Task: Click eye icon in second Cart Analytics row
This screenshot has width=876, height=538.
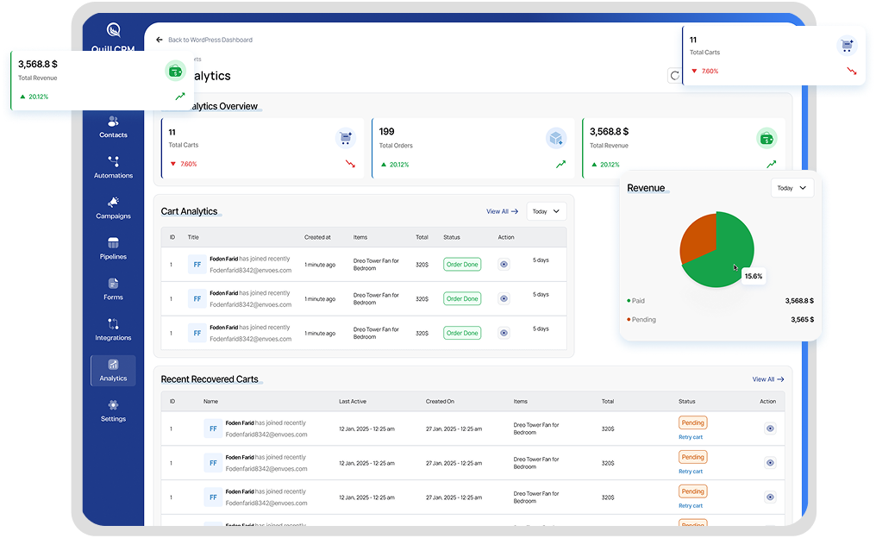Action: (x=504, y=298)
